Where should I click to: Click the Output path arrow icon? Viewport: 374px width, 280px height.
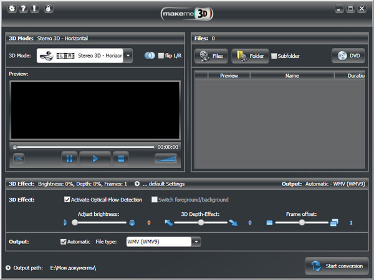click(8, 268)
